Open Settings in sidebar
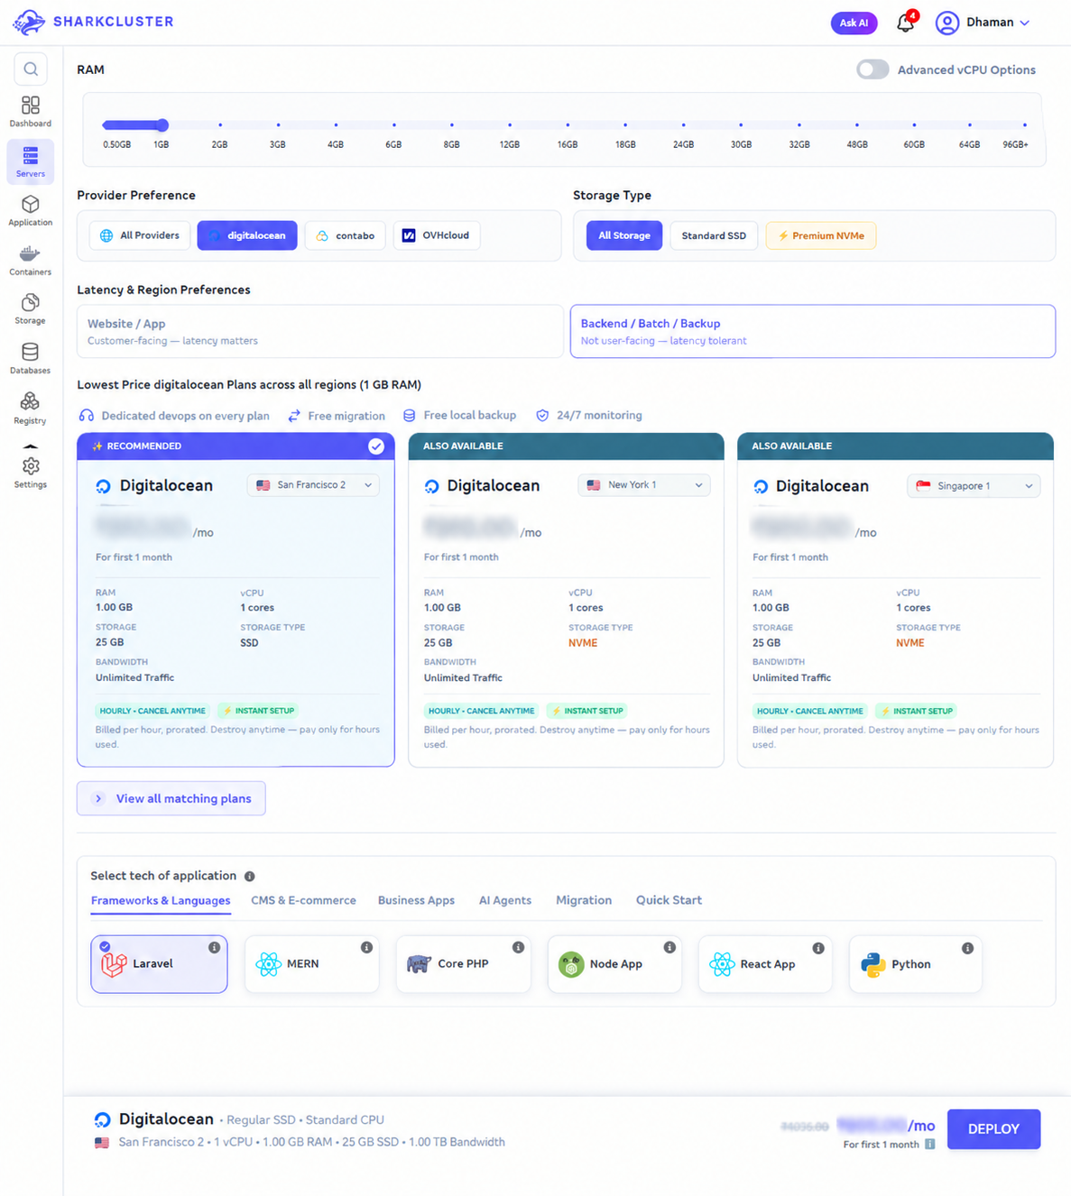 tap(31, 473)
